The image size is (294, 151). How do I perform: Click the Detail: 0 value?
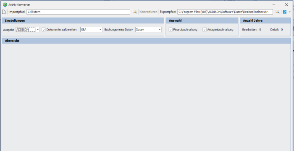pyautogui.click(x=282, y=30)
